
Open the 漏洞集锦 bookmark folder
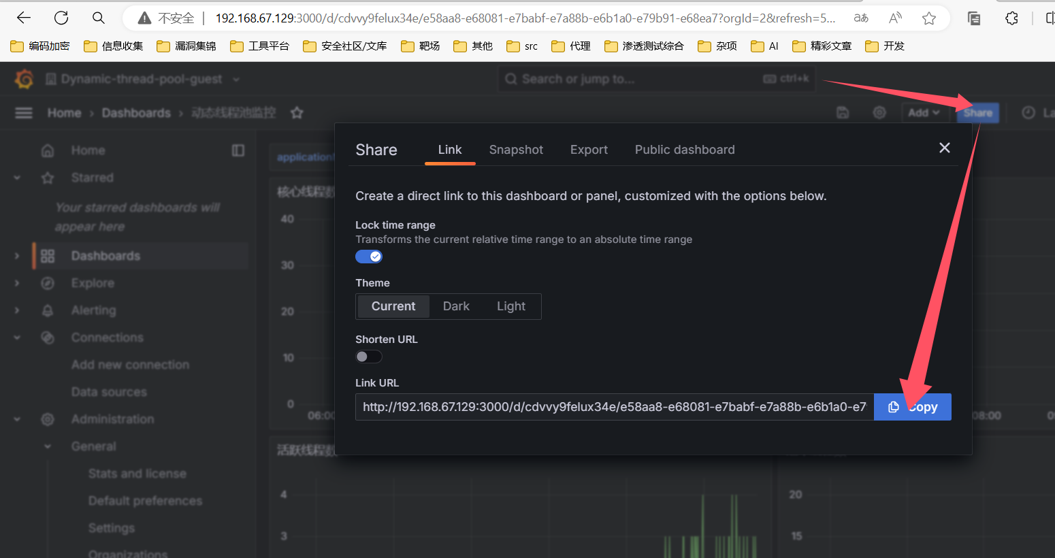[186, 46]
